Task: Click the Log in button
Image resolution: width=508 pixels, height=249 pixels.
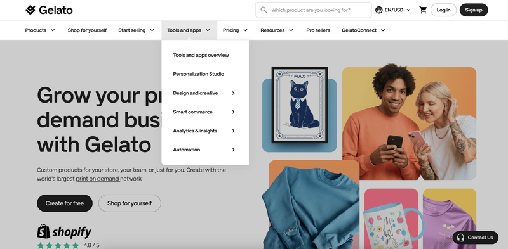Action: pyautogui.click(x=443, y=10)
